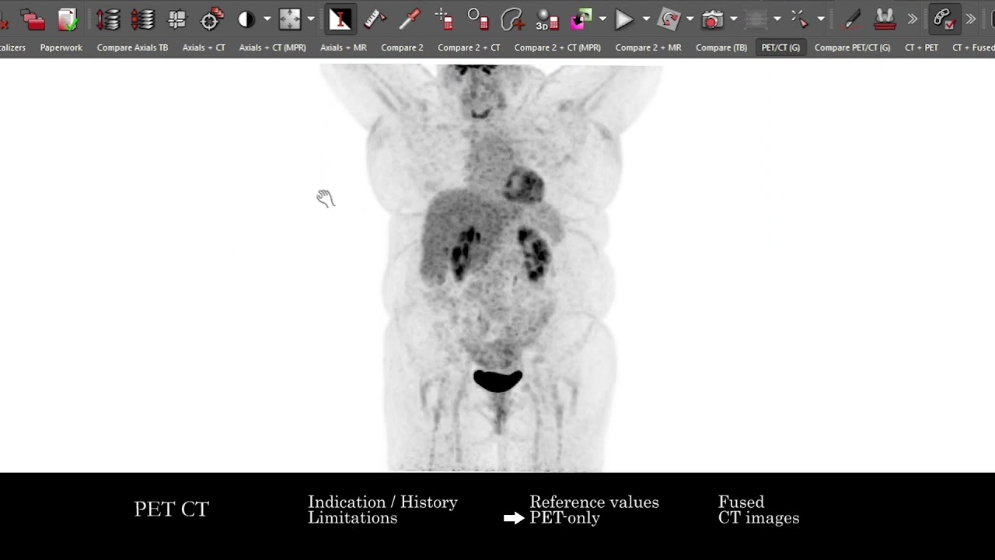Open the dropdown beside pink-green swap icon

coord(602,19)
